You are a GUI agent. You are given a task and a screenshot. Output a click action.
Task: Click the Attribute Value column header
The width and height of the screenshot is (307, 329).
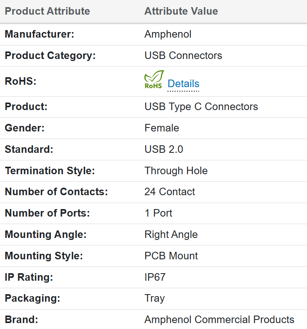(x=181, y=11)
